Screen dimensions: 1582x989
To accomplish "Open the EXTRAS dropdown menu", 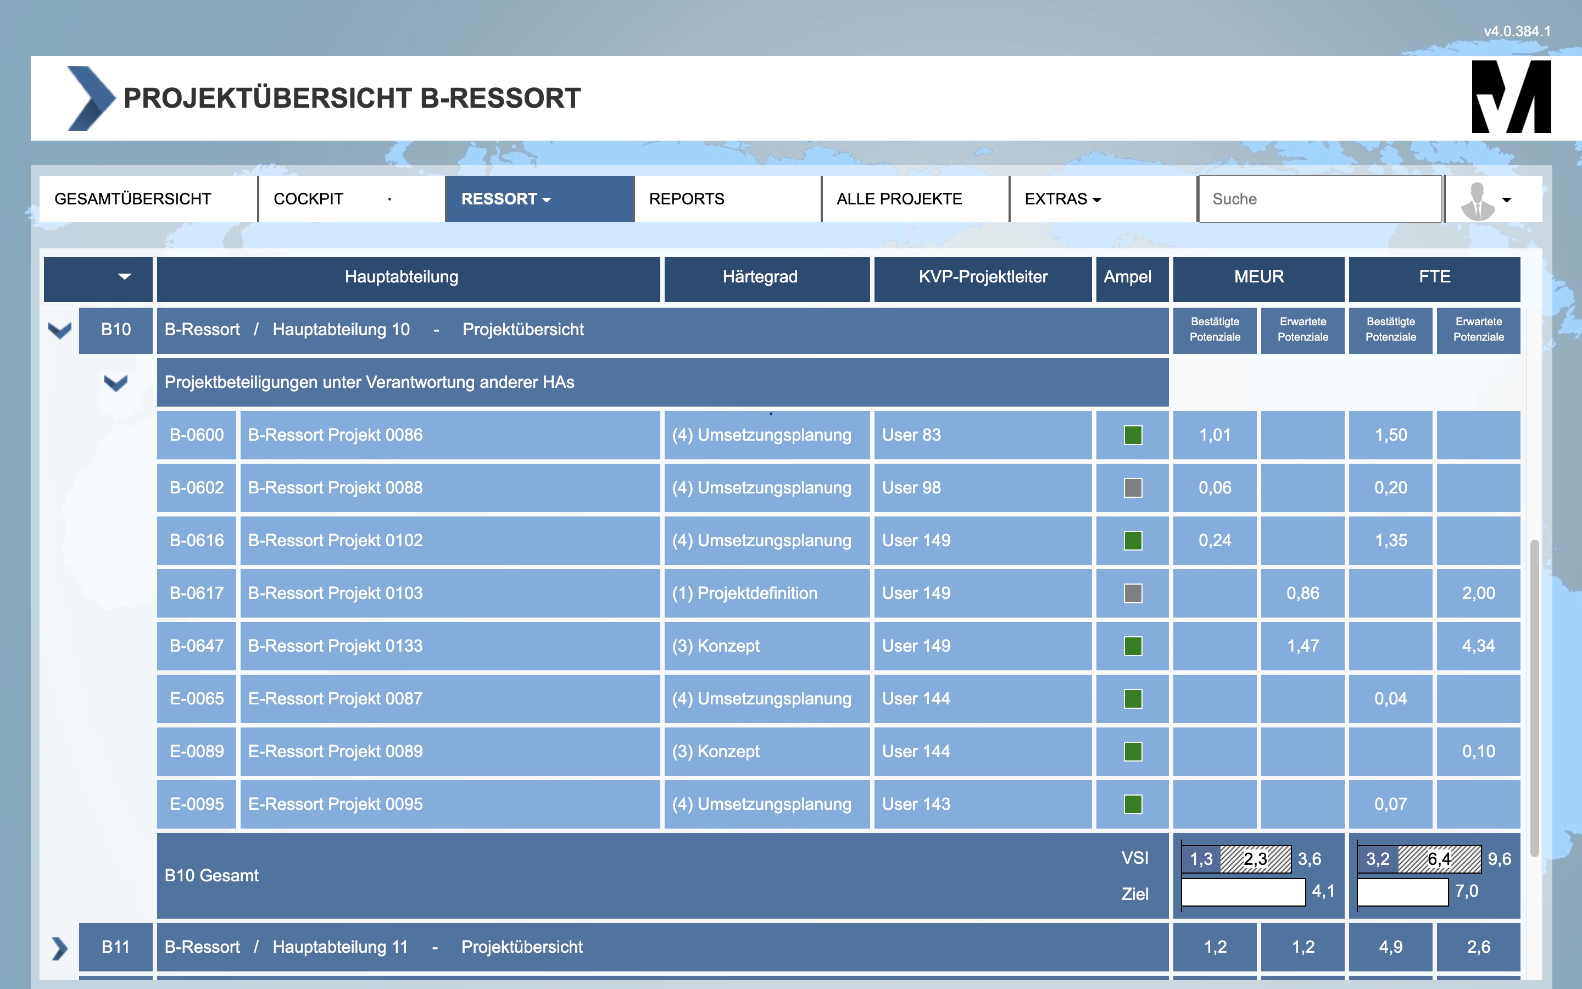I will [1062, 199].
